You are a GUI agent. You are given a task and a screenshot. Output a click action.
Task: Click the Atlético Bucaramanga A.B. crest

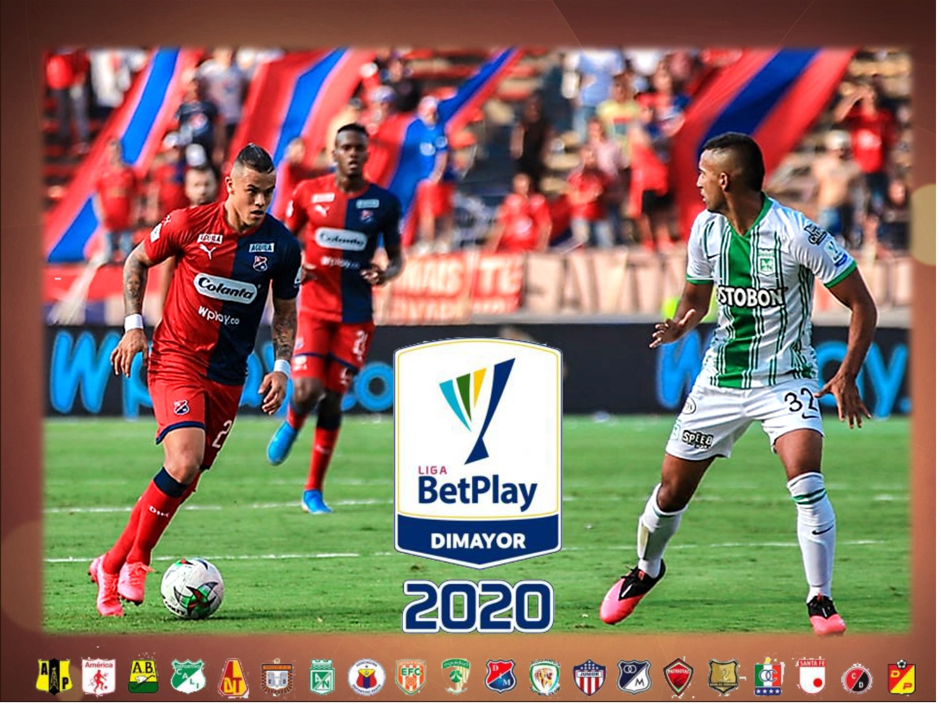click(143, 677)
